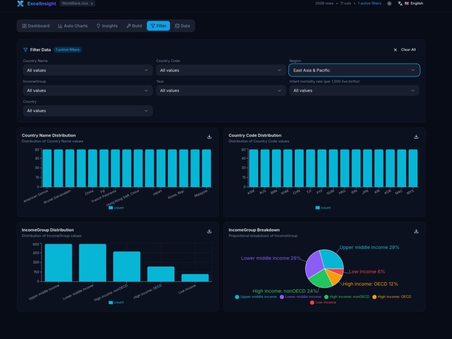Toggle Upper middle income pie legend item
This screenshot has height=339, width=452.
tap(256, 297)
